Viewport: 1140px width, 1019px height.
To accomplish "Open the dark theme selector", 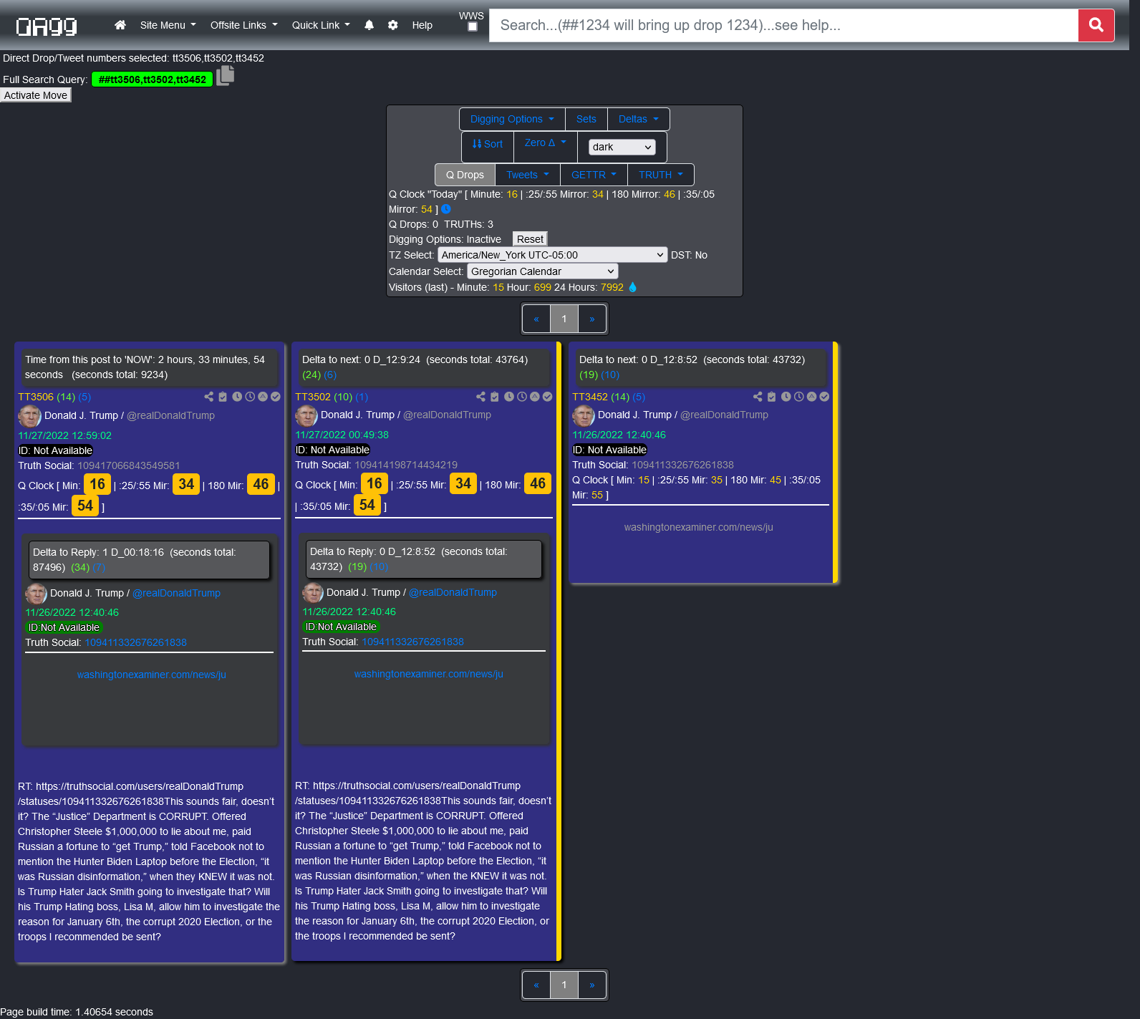I will click(622, 147).
